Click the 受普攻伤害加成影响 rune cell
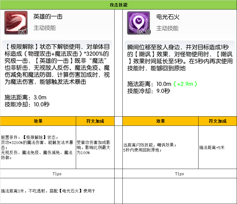The width and height of the screenshot is (237, 204). pos(95,147)
